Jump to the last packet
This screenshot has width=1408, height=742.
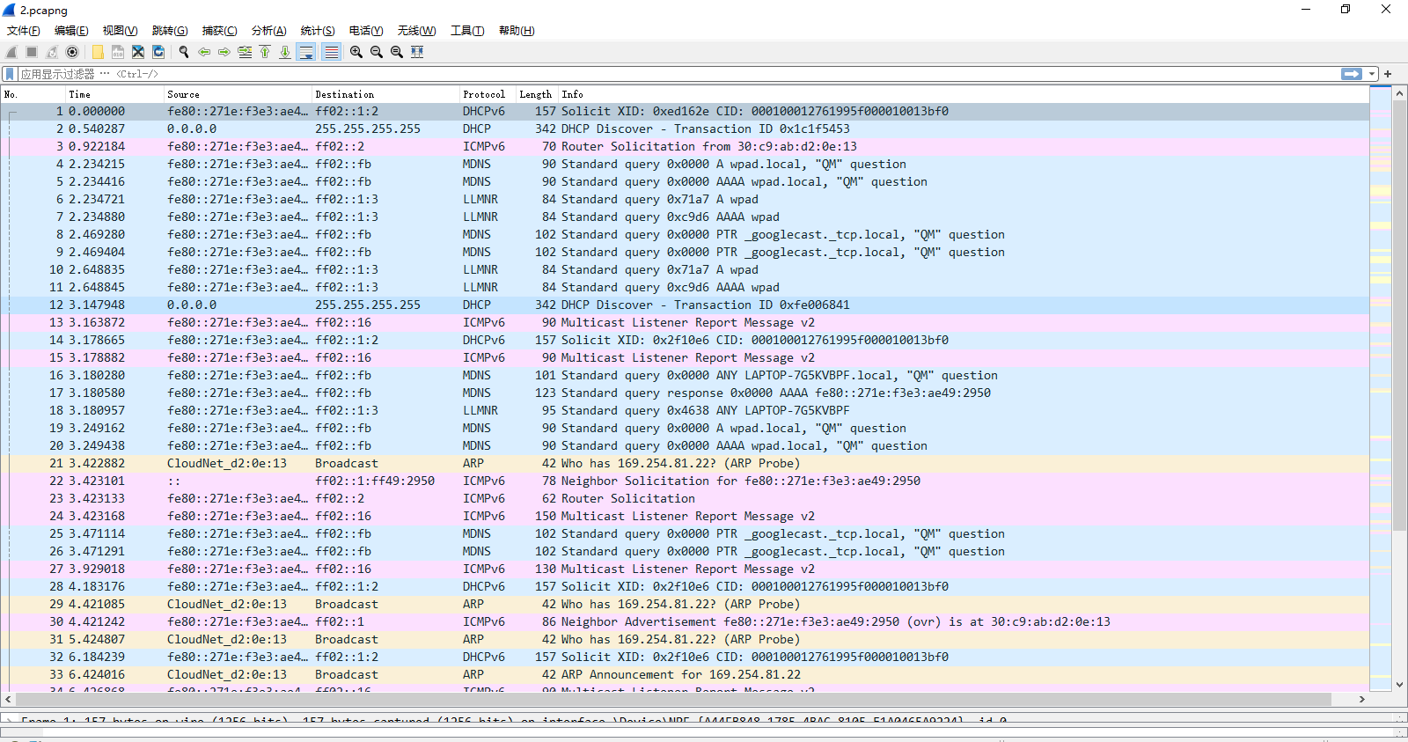pyautogui.click(x=285, y=52)
